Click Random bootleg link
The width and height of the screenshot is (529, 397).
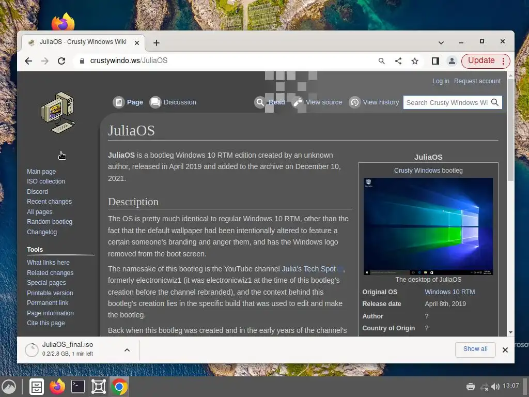point(50,222)
